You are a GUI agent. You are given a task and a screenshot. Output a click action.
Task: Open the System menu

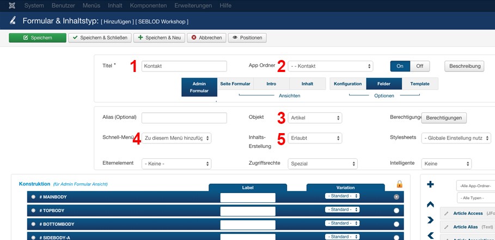tap(34, 5)
